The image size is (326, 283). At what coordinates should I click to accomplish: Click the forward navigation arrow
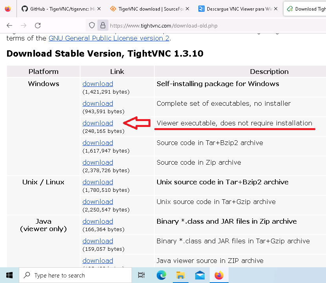tap(24, 26)
